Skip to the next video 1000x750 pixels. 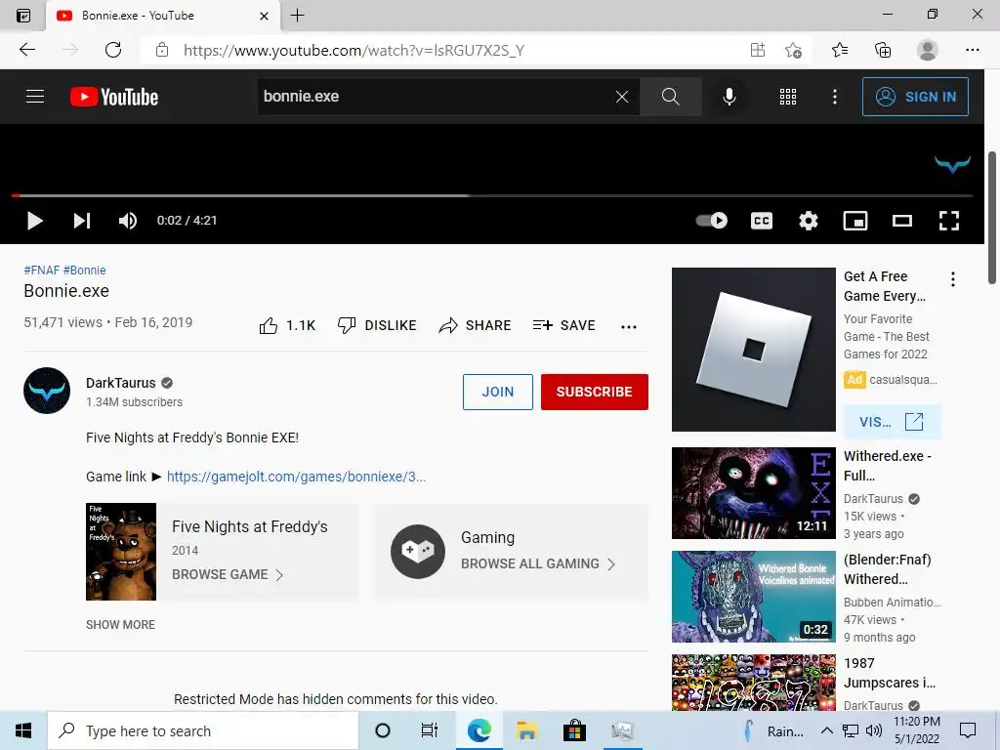[x=82, y=221]
